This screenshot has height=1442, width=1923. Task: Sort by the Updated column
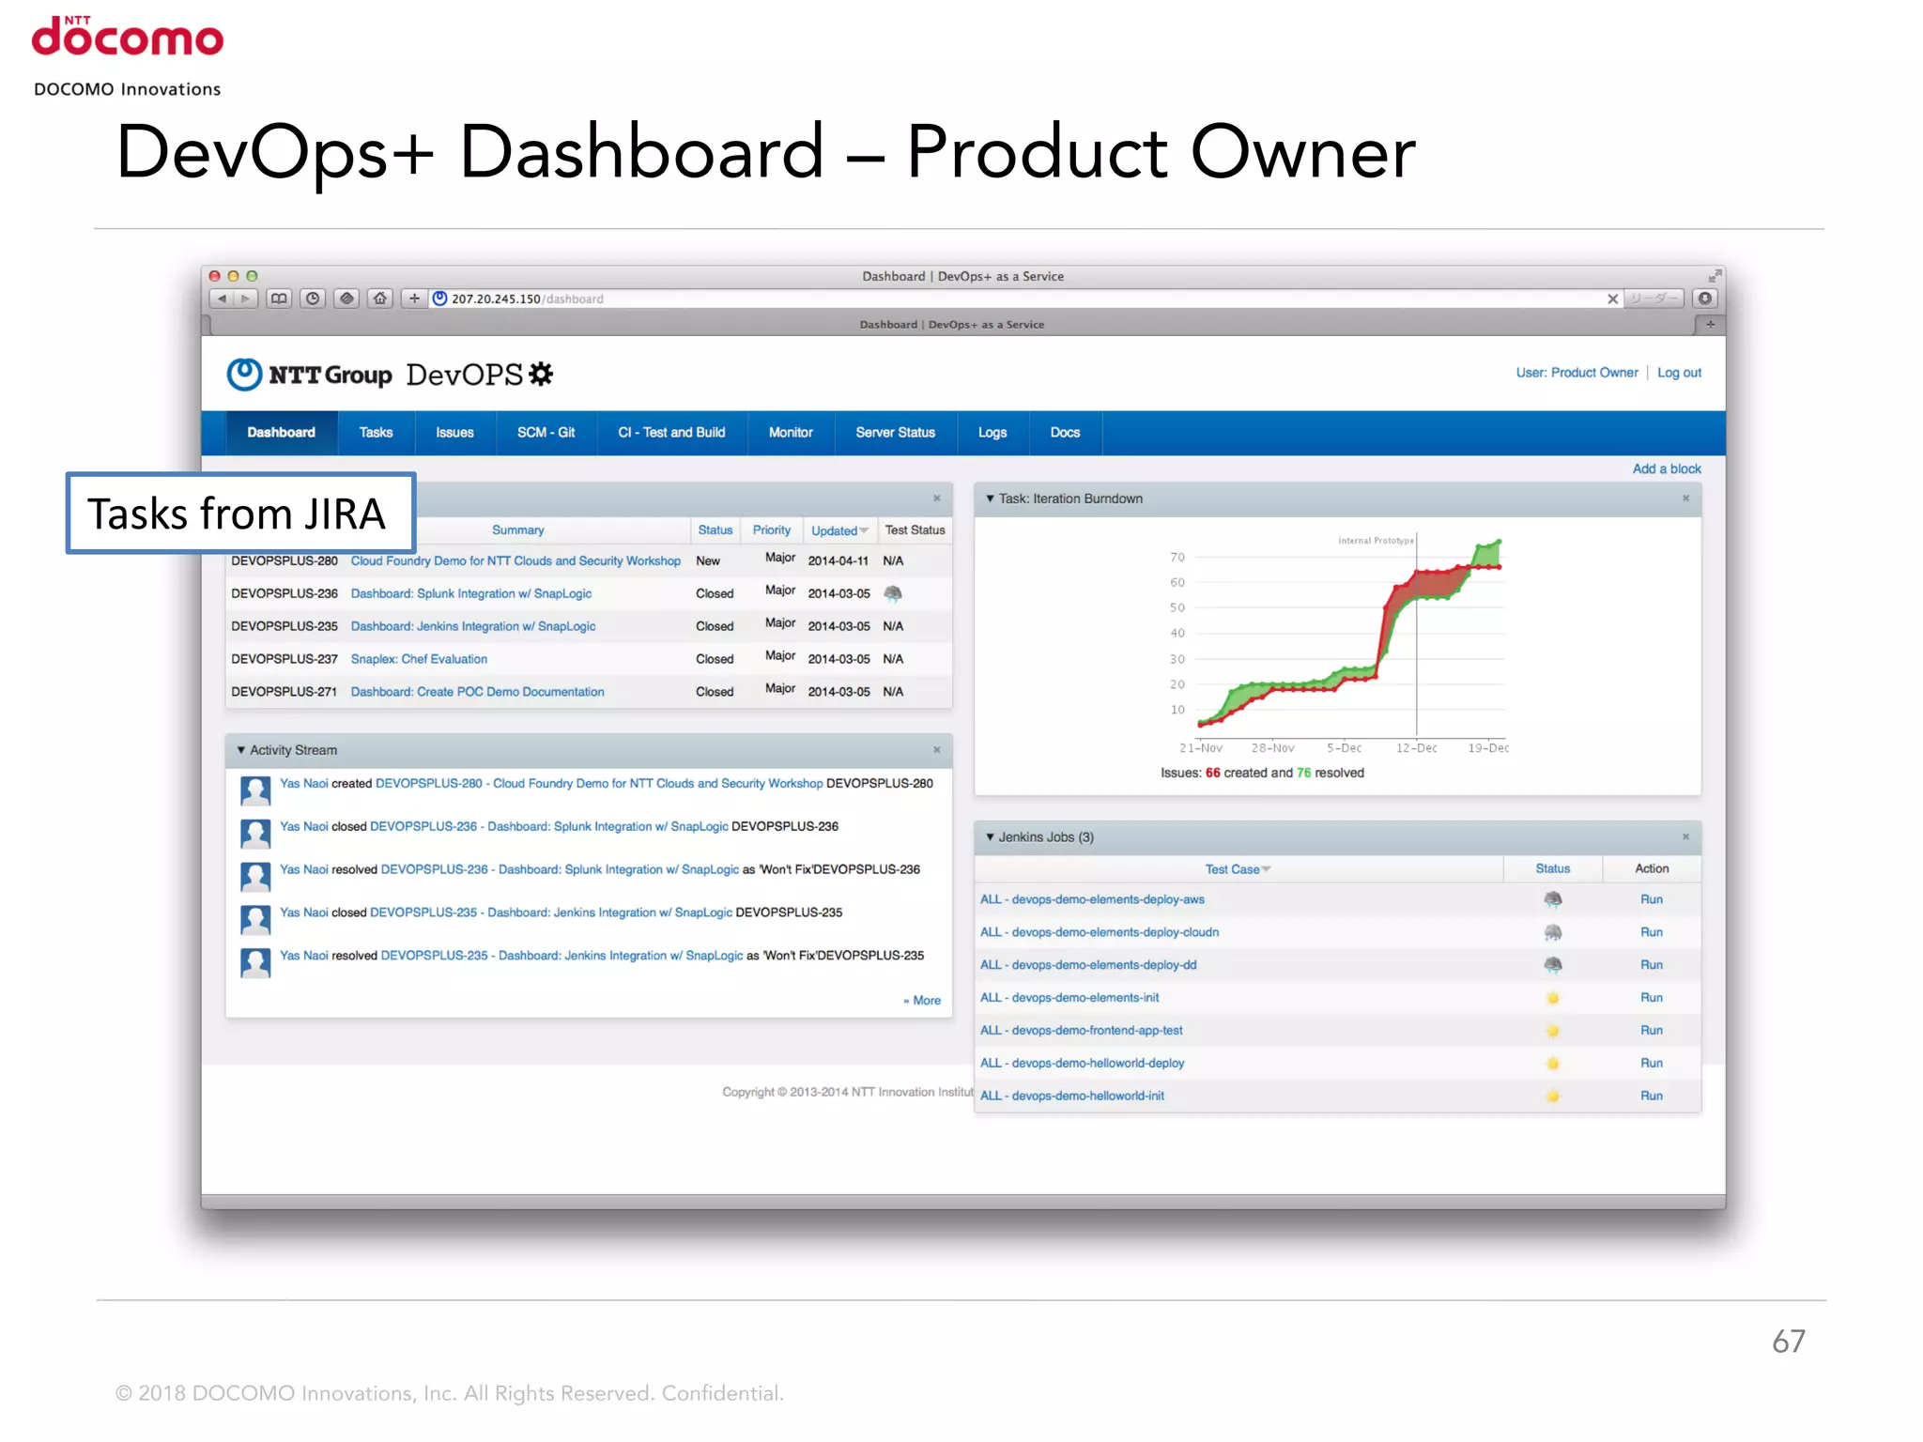pos(839,530)
